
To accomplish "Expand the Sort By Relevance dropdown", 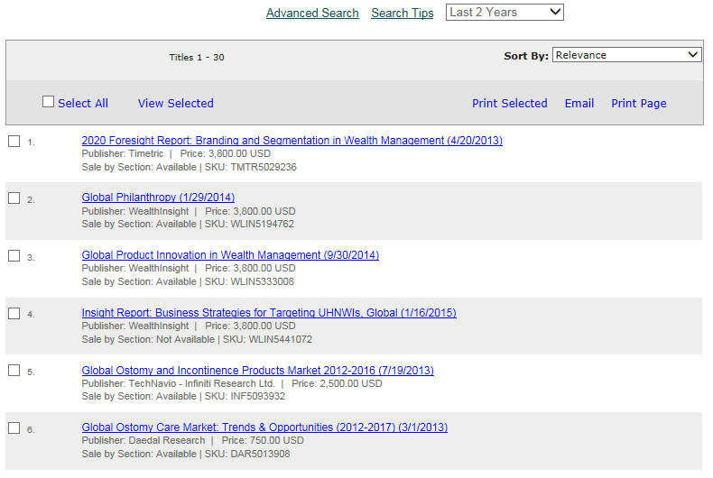I will pyautogui.click(x=626, y=55).
